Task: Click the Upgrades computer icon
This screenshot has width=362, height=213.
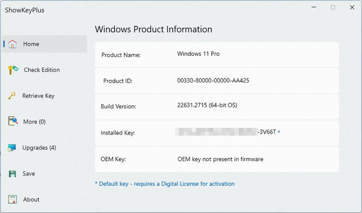Action: 12,148
